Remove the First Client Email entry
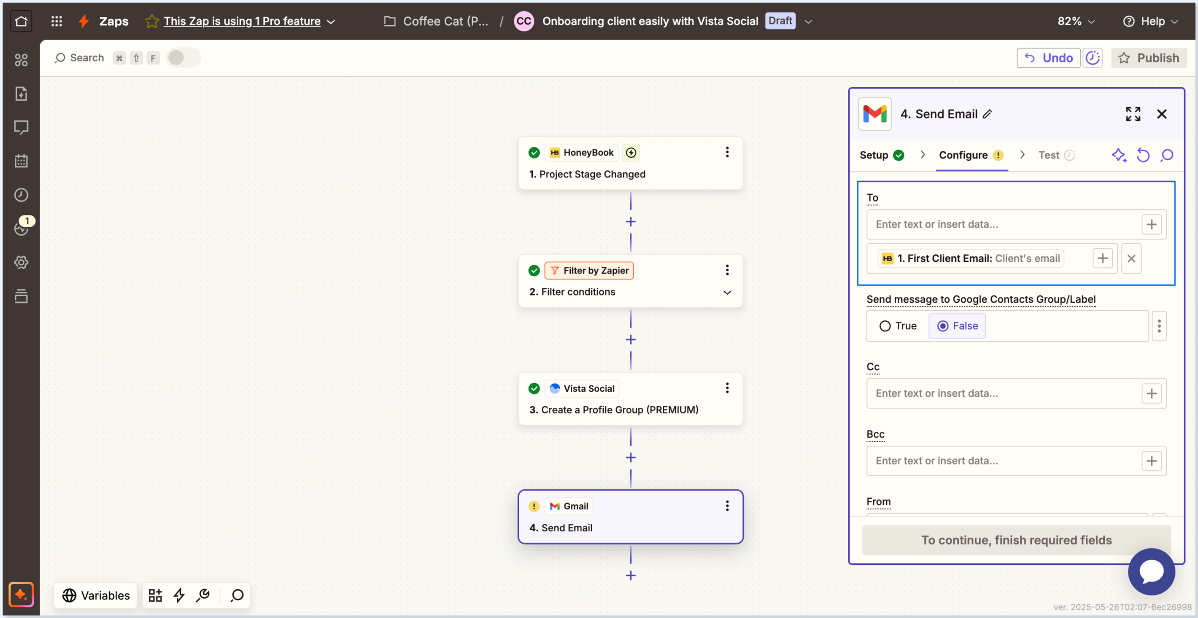 [1131, 258]
